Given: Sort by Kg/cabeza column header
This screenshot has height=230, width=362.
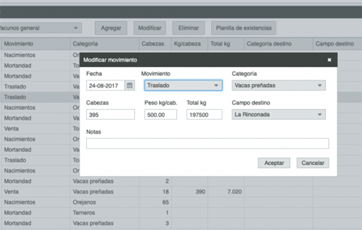Looking at the screenshot, I should click(190, 44).
